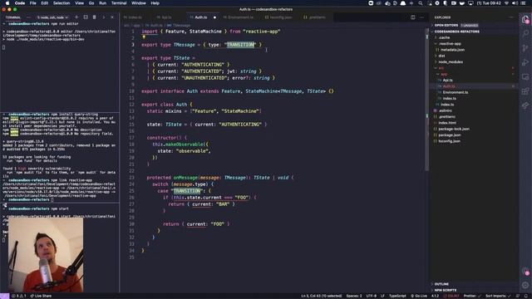Viewport: 532px width, 299px height.
Task: Click the Ln 3, Col 43 cursor position
Action: [322, 296]
